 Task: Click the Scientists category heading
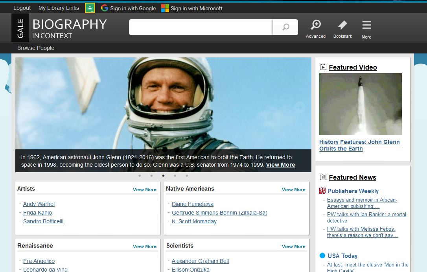click(x=180, y=246)
